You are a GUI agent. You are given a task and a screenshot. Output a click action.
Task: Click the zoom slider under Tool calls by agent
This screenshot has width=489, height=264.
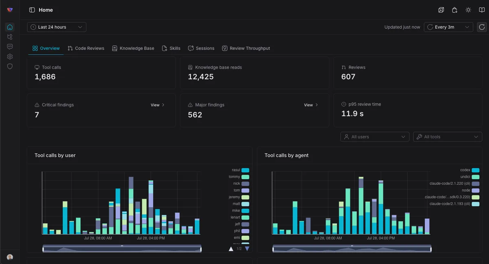[352, 249]
